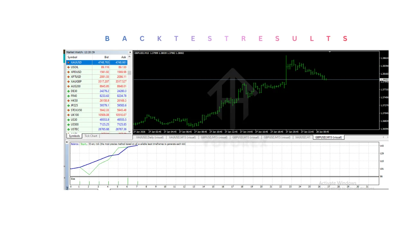Open the XAUUSD,H1 chart tab

[x=303, y=137]
